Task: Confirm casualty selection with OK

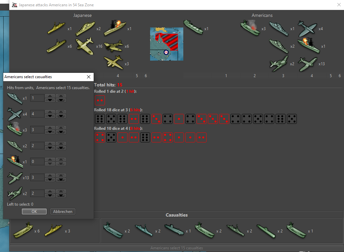Action: point(34,211)
